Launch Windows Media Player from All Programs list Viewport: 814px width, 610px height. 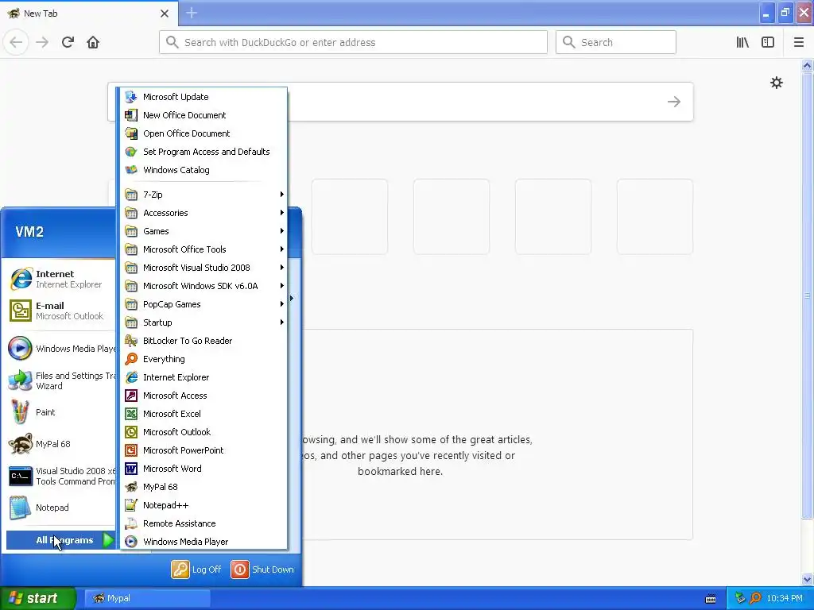coord(203,542)
